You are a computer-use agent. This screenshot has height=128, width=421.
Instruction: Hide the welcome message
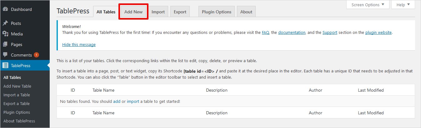point(79,44)
